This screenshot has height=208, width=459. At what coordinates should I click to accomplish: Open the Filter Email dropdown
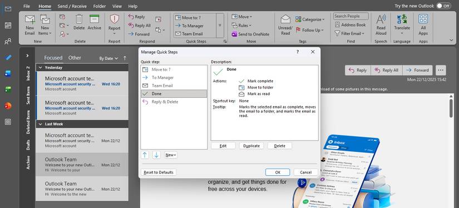pyautogui.click(x=349, y=33)
